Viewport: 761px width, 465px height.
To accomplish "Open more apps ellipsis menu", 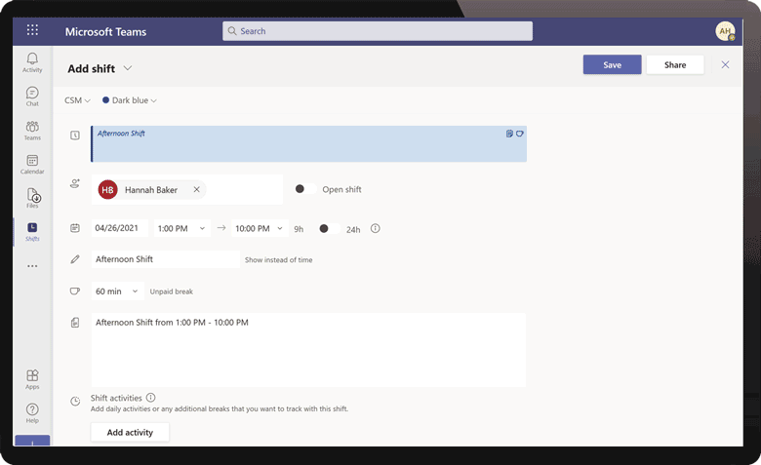I will [x=32, y=266].
